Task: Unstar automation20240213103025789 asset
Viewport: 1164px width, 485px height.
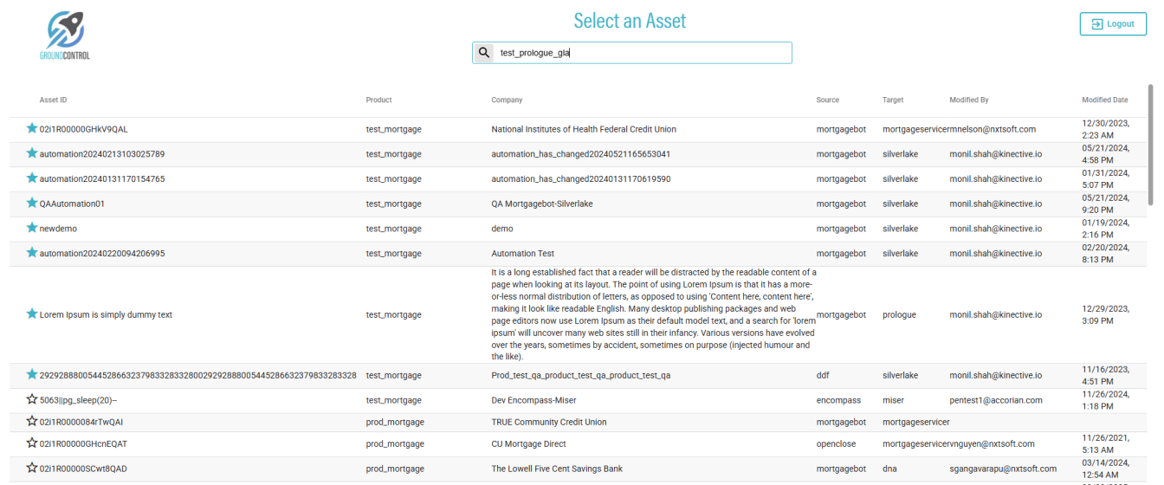Action: pyautogui.click(x=32, y=153)
